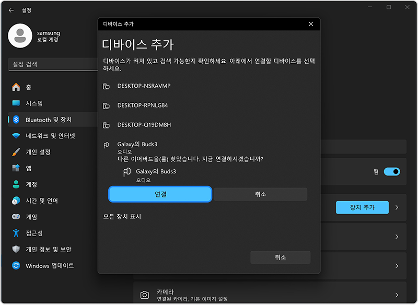Click device icon beside DESKTOP-NSRAVMP

pos(107,86)
